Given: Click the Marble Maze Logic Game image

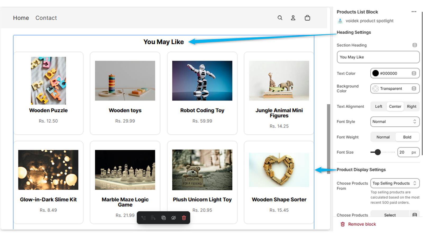Looking at the screenshot, I should [x=125, y=170].
